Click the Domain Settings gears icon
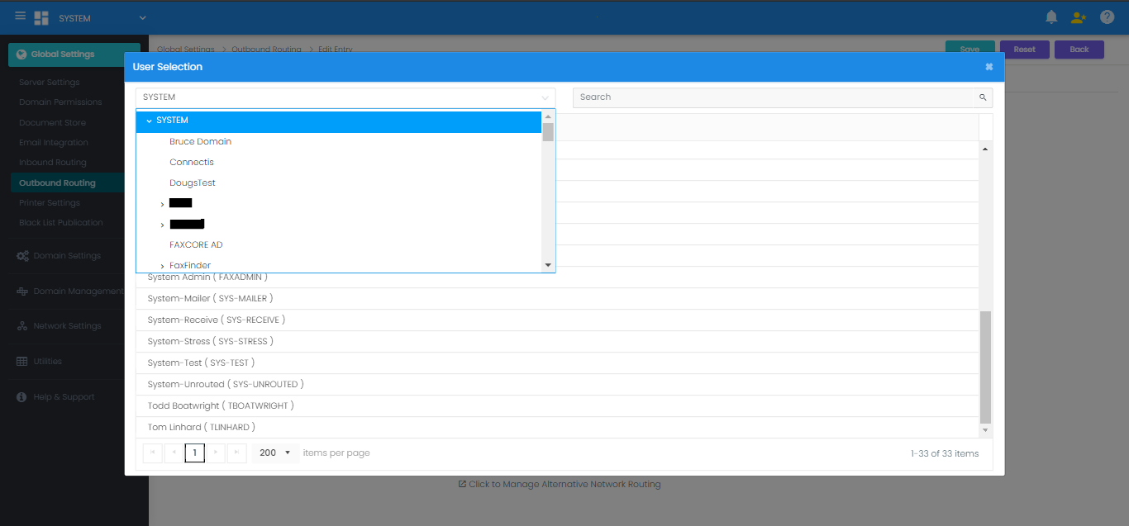This screenshot has height=526, width=1129. (x=22, y=256)
